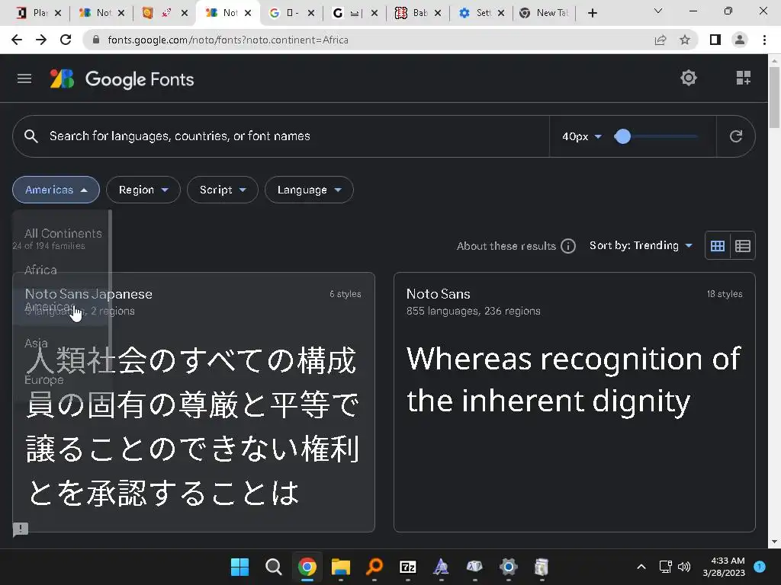Switch to the New Tab tab
The height and width of the screenshot is (585, 781).
[x=545, y=13]
